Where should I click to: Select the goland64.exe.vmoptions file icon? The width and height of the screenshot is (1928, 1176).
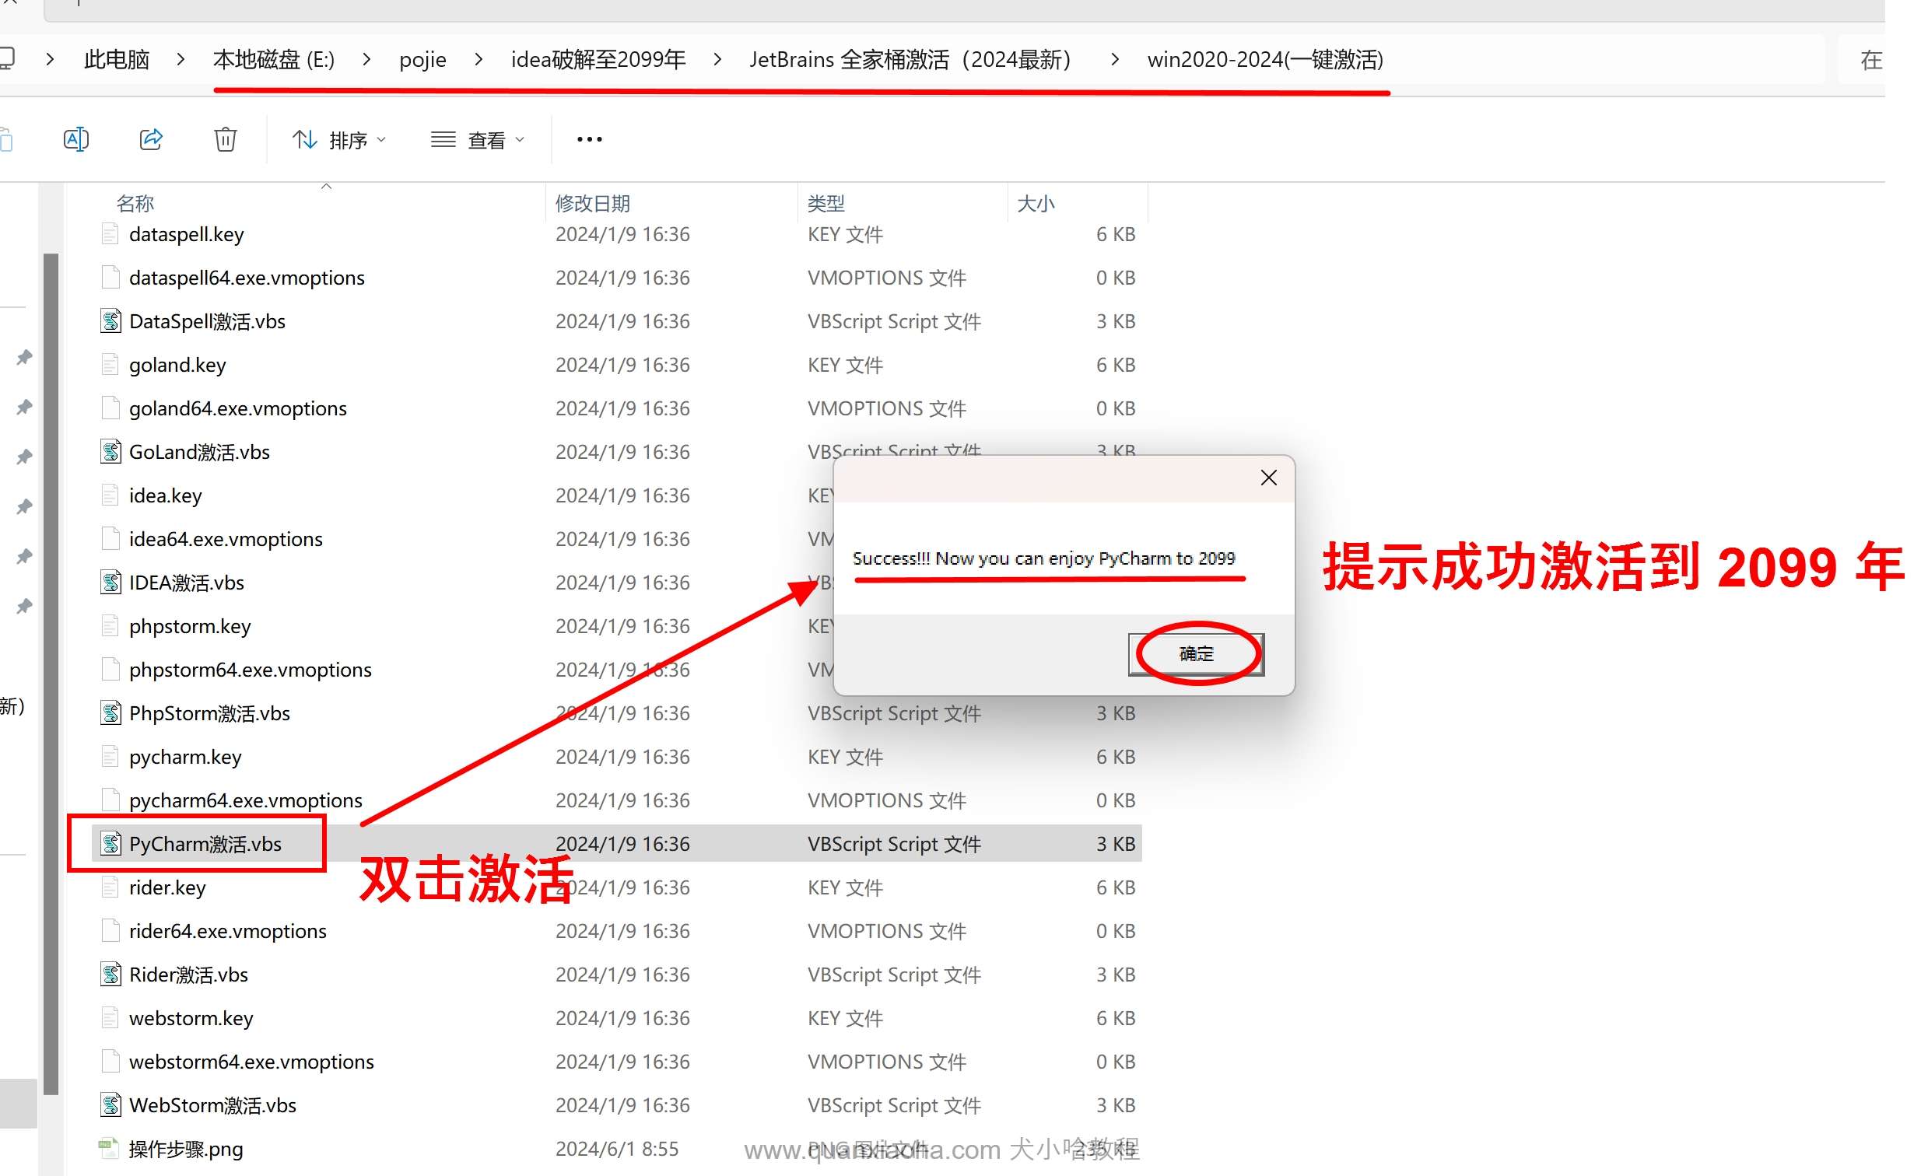(110, 408)
